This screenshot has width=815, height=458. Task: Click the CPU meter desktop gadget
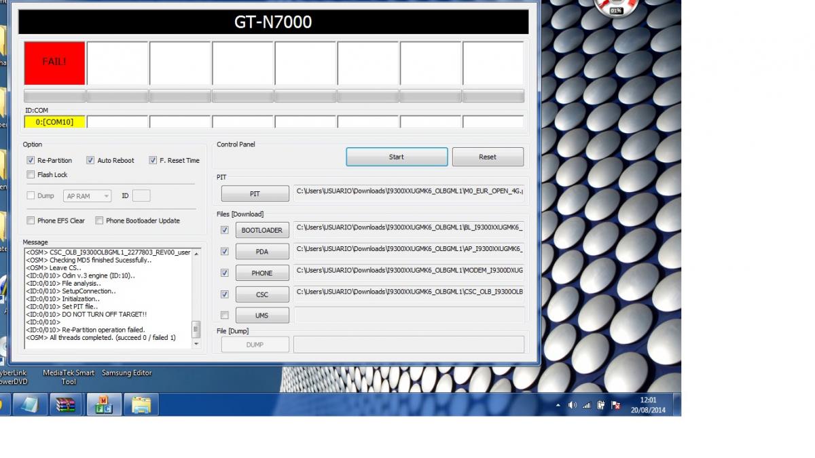[x=615, y=7]
